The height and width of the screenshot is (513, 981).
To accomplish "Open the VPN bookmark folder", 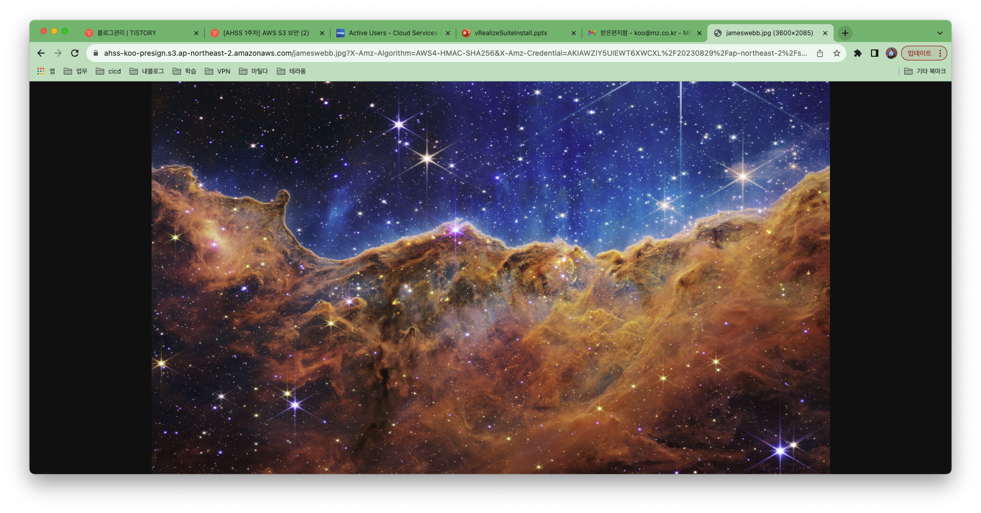I will tap(217, 71).
